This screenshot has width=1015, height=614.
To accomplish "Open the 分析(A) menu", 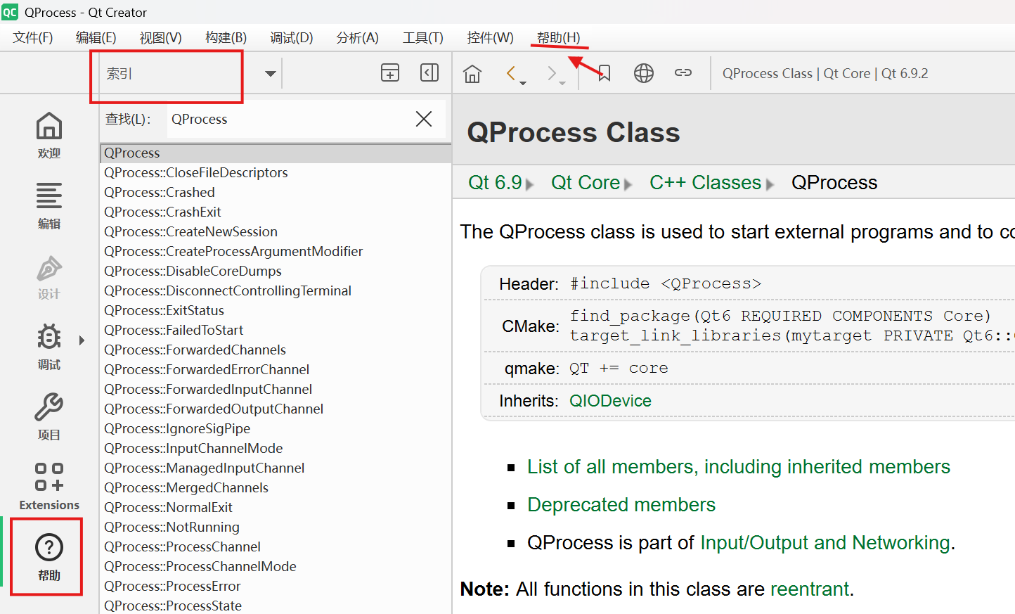I will click(x=358, y=37).
